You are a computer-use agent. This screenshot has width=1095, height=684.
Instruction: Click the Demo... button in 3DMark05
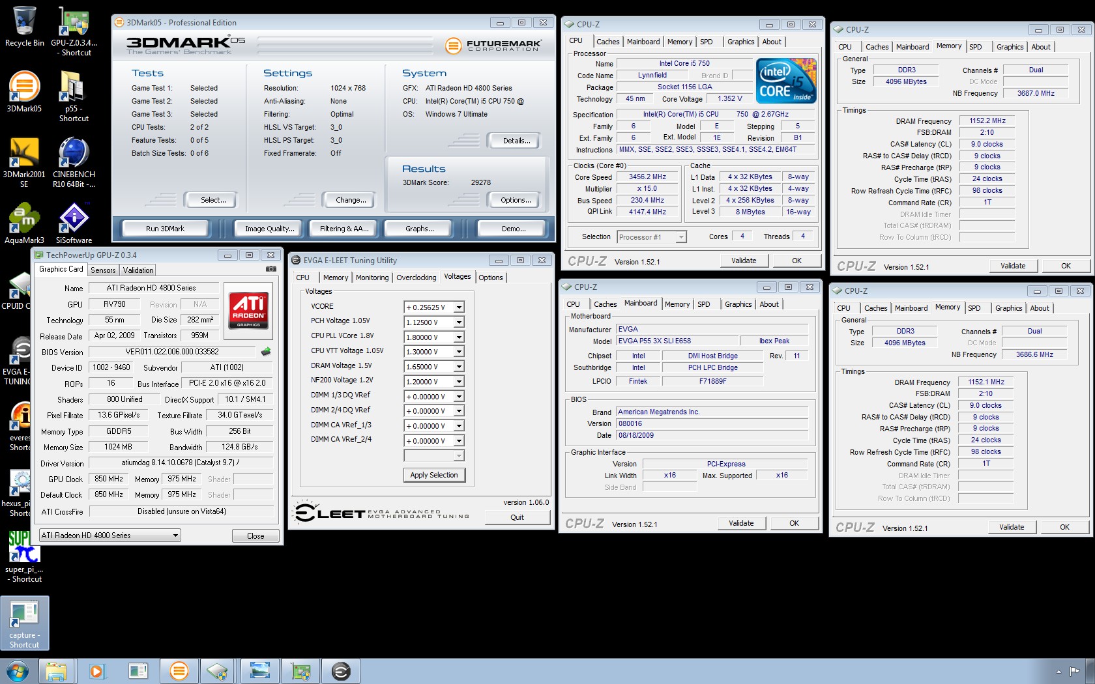point(514,229)
